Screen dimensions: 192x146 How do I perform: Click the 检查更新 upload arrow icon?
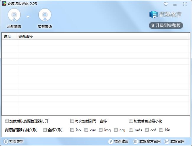5,141
